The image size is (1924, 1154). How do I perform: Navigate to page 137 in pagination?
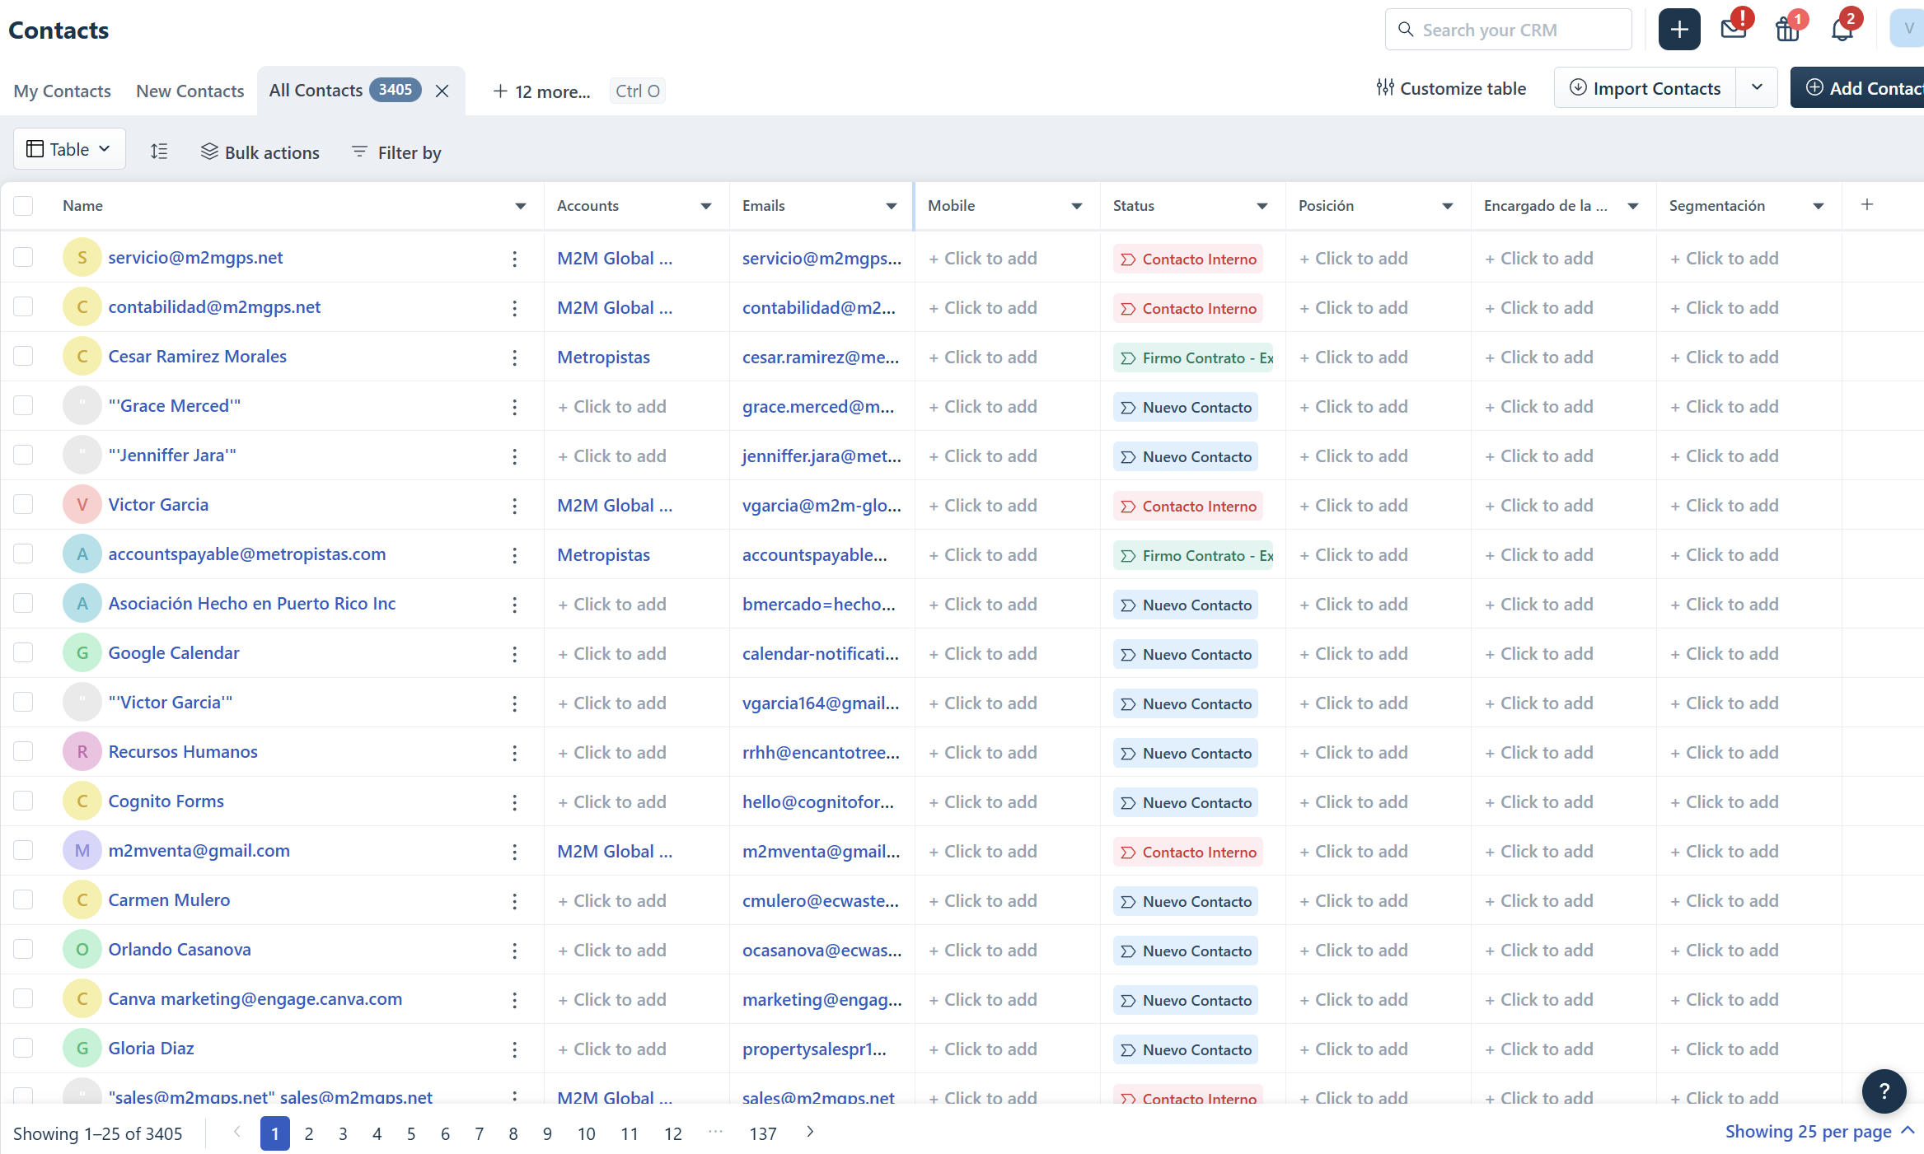click(x=762, y=1133)
